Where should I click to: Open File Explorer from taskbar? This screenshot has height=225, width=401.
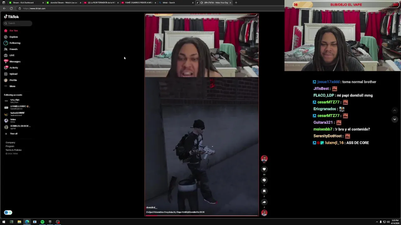19,222
